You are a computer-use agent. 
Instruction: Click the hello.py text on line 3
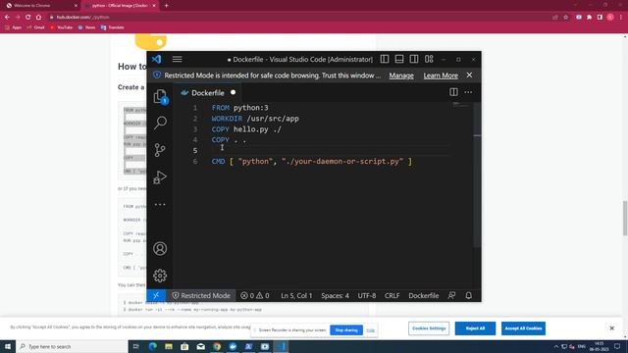251,129
